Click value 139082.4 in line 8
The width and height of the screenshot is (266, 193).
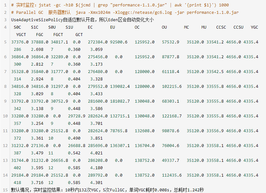tap(120, 87)
